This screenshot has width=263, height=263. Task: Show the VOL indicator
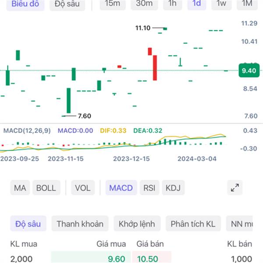tap(83, 188)
